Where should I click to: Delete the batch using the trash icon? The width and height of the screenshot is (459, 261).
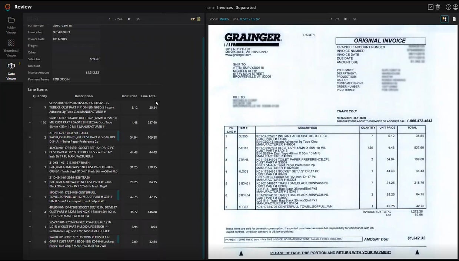click(438, 7)
